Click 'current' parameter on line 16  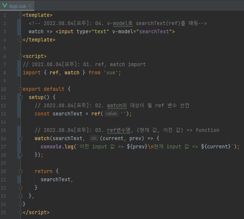[113, 138]
